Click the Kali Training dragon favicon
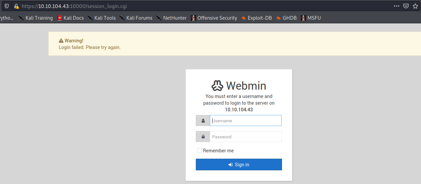Image resolution: width=421 pixels, height=184 pixels. pyautogui.click(x=21, y=18)
